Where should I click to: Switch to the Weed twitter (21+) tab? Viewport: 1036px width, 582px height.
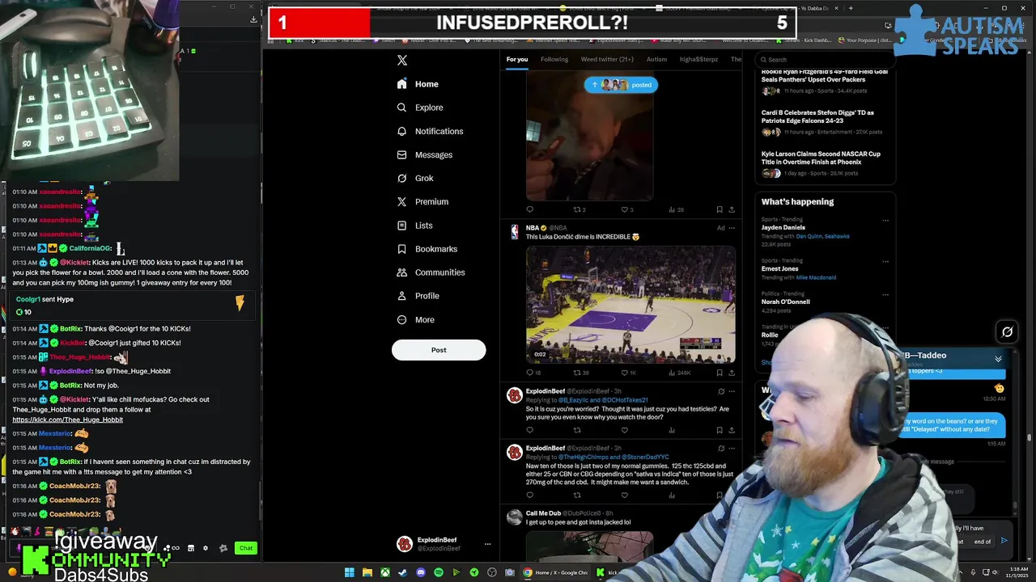(x=607, y=59)
